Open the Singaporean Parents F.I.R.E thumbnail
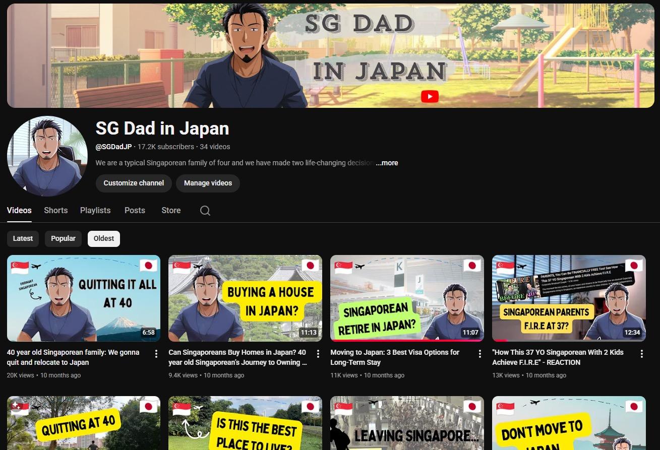The image size is (660, 450). pos(569,298)
